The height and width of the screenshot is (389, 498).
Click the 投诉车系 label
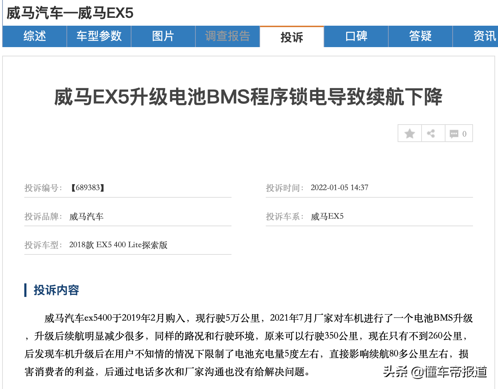[x=284, y=216]
